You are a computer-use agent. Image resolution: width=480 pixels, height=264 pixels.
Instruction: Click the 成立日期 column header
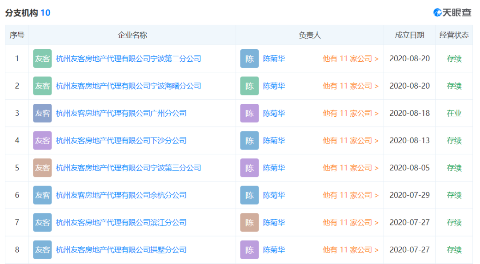tap(409, 35)
